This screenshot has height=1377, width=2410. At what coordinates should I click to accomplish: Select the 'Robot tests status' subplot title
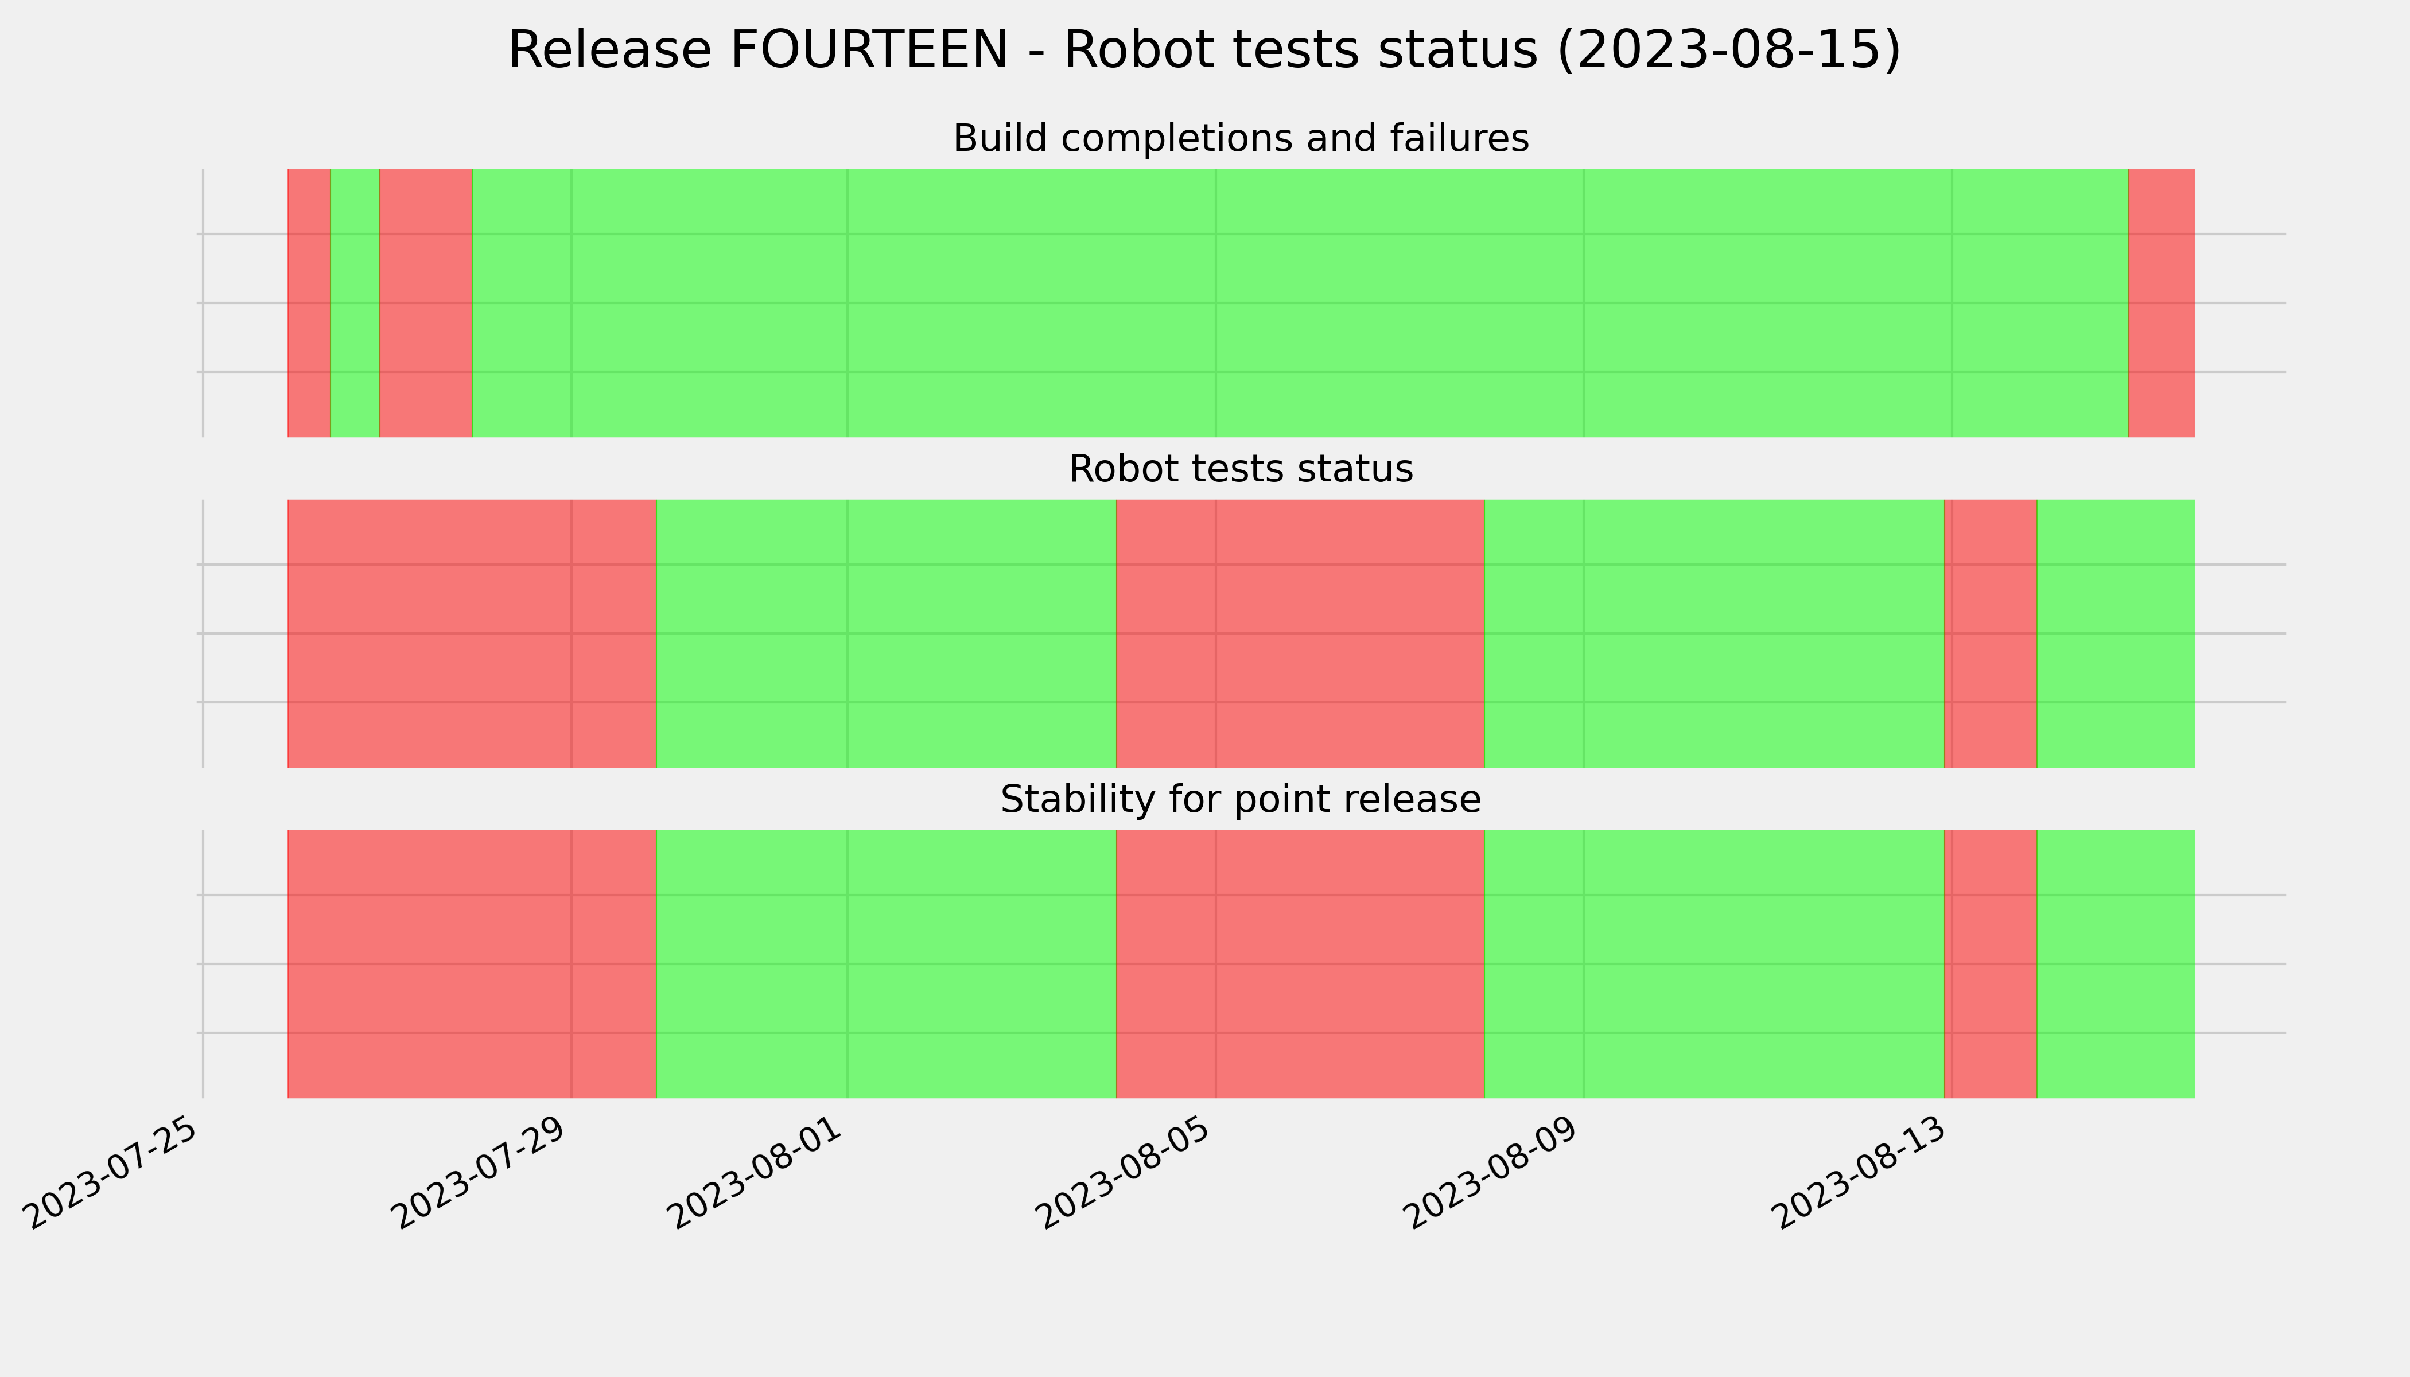click(1240, 469)
